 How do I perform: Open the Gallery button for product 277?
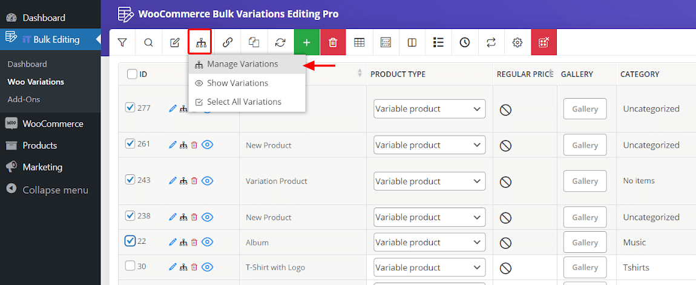coord(585,109)
